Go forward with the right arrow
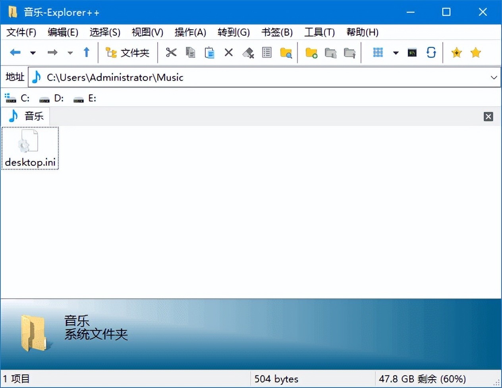 pyautogui.click(x=52, y=52)
